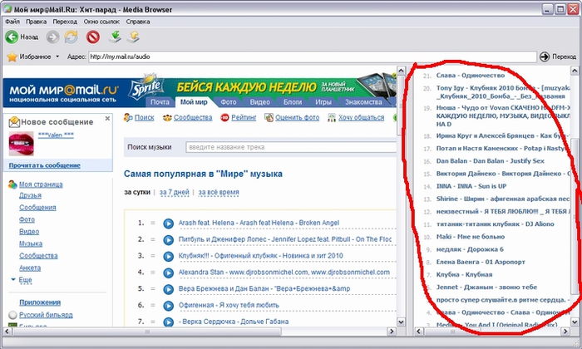Viewport: 582px width, 349px height.
Task: Refresh the page with reload icon
Action: click(x=71, y=37)
